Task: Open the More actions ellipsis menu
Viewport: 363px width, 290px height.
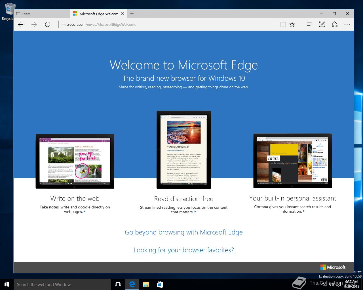Action: 347,24
